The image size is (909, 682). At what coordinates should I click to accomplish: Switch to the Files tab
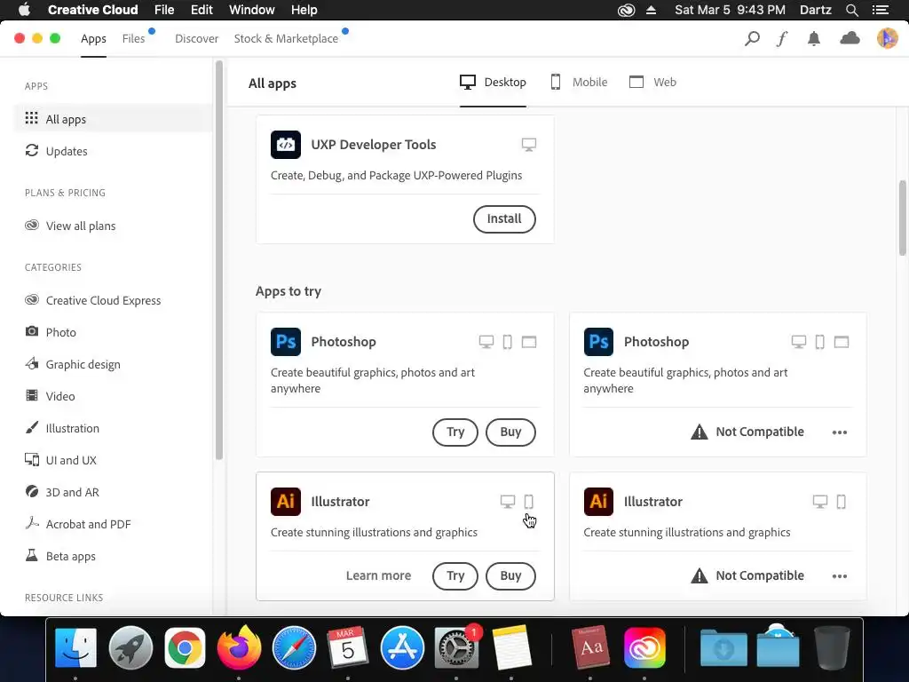click(x=133, y=39)
